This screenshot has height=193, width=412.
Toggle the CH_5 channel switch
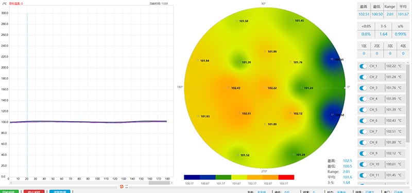point(363,110)
